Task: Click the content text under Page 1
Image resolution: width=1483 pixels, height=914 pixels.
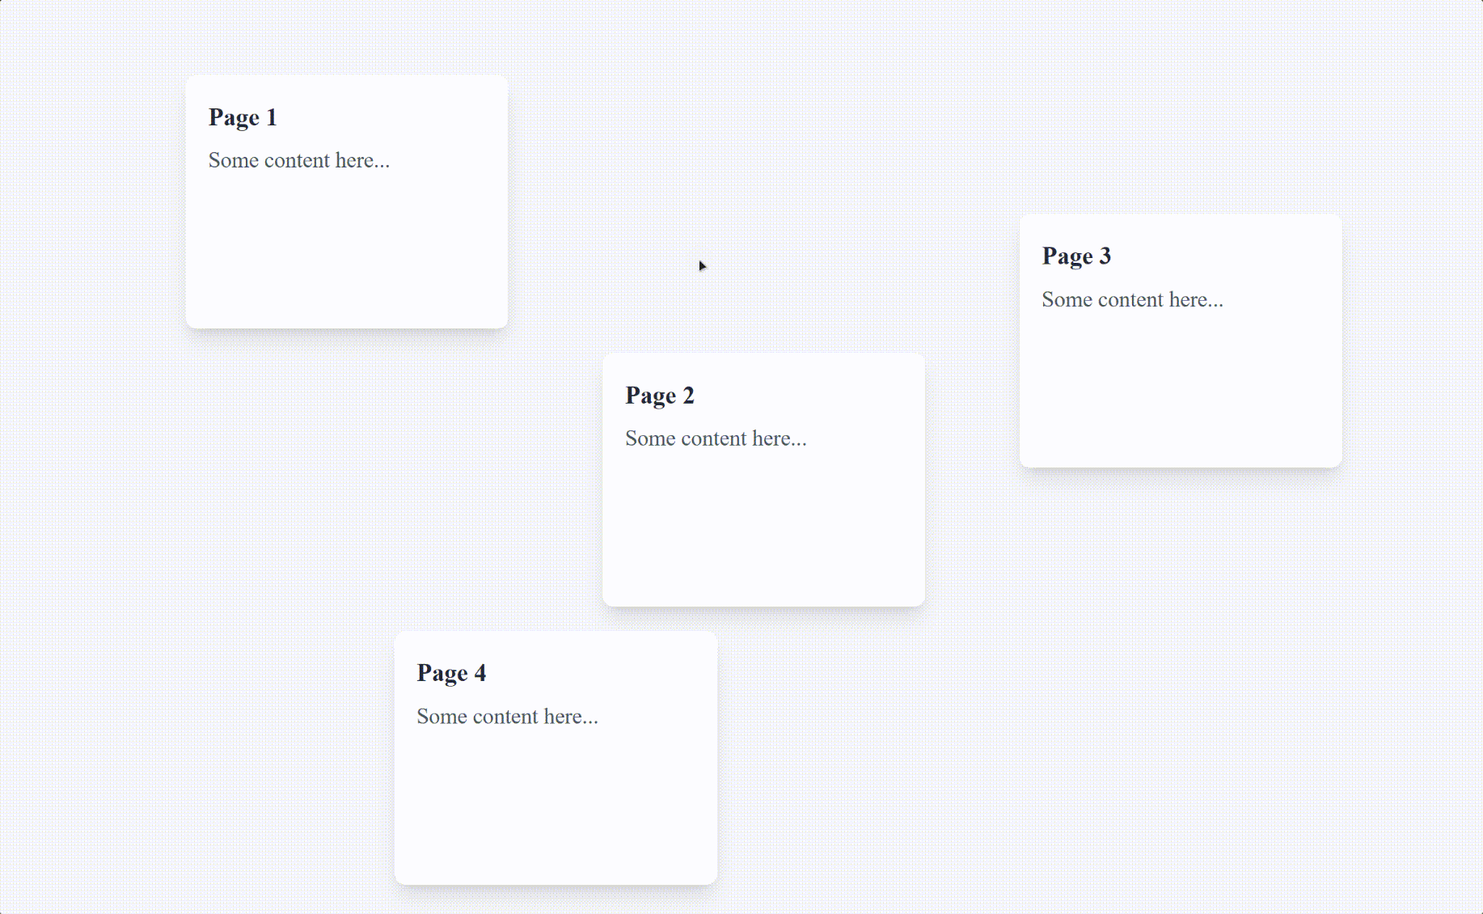Action: click(299, 160)
